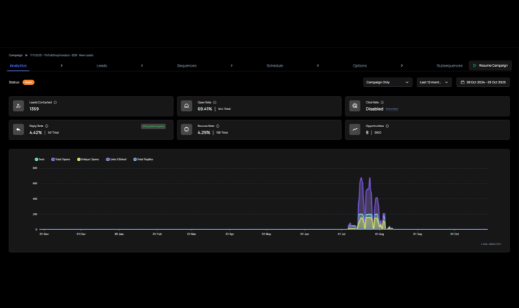519x308 pixels.
Task: Click the Disabled text under Click Rate
Action: point(375,109)
